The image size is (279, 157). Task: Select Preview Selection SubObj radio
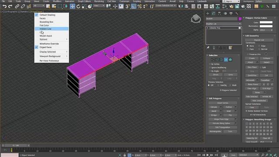point(218,85)
